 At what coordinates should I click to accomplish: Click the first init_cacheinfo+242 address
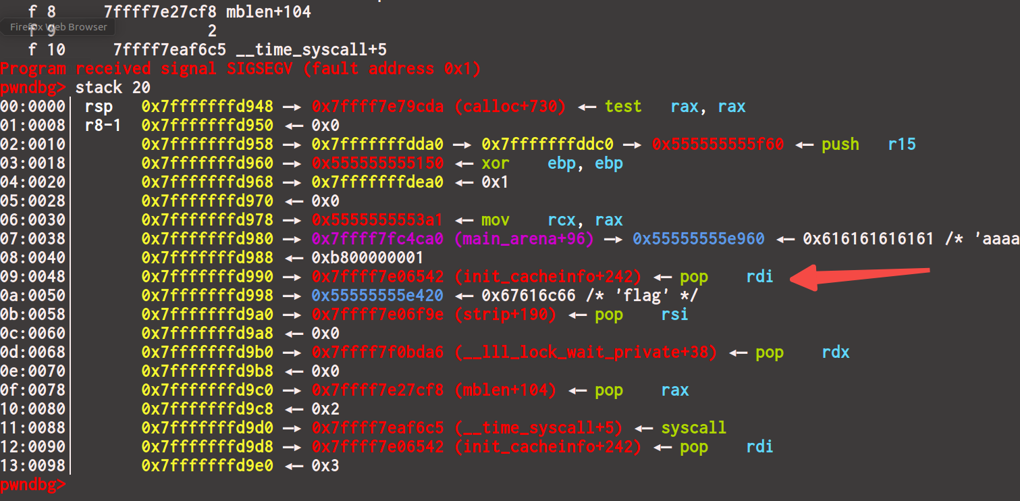click(x=475, y=277)
